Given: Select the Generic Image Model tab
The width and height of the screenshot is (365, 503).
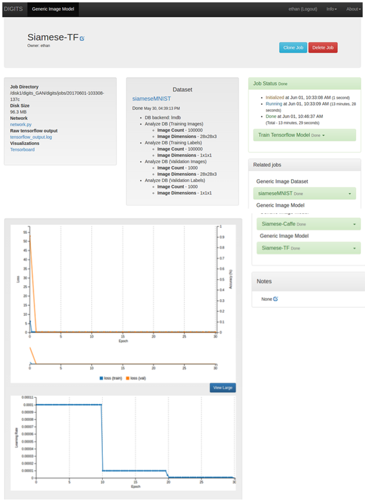Looking at the screenshot, I should [52, 9].
